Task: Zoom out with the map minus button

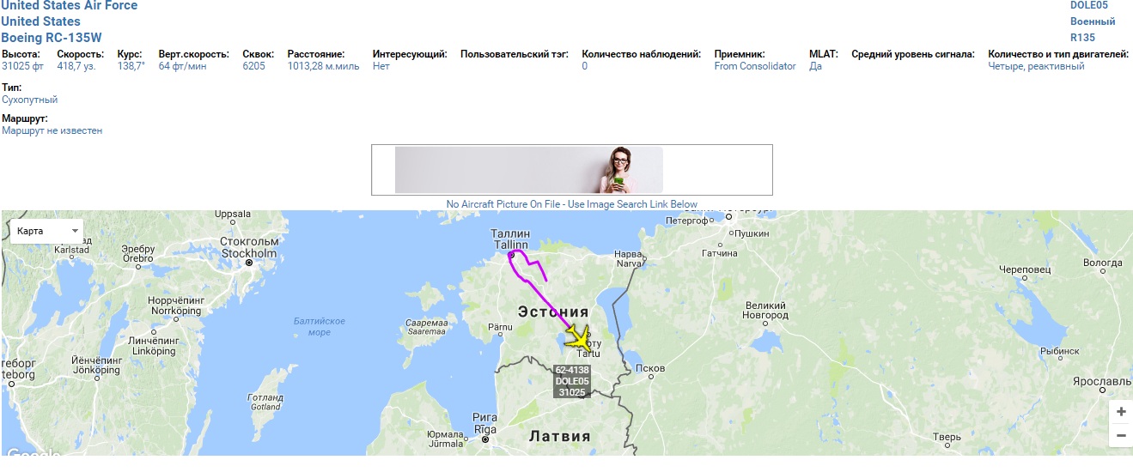Action: 1121,436
